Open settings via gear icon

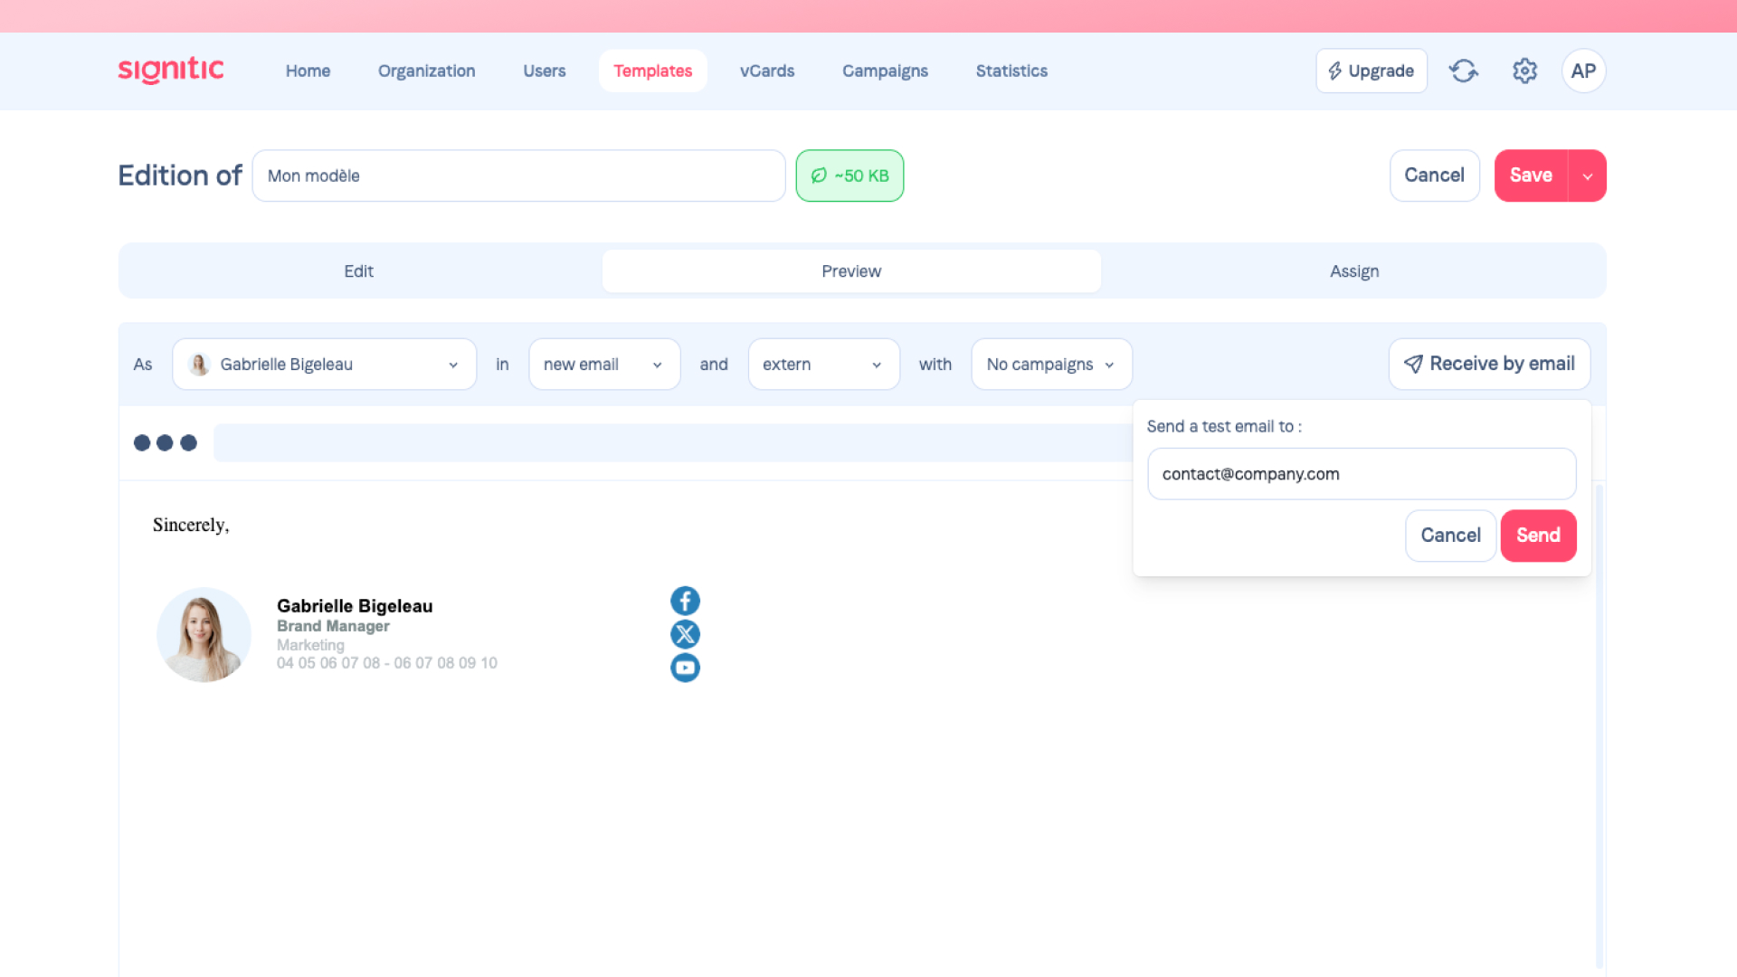[x=1524, y=71]
